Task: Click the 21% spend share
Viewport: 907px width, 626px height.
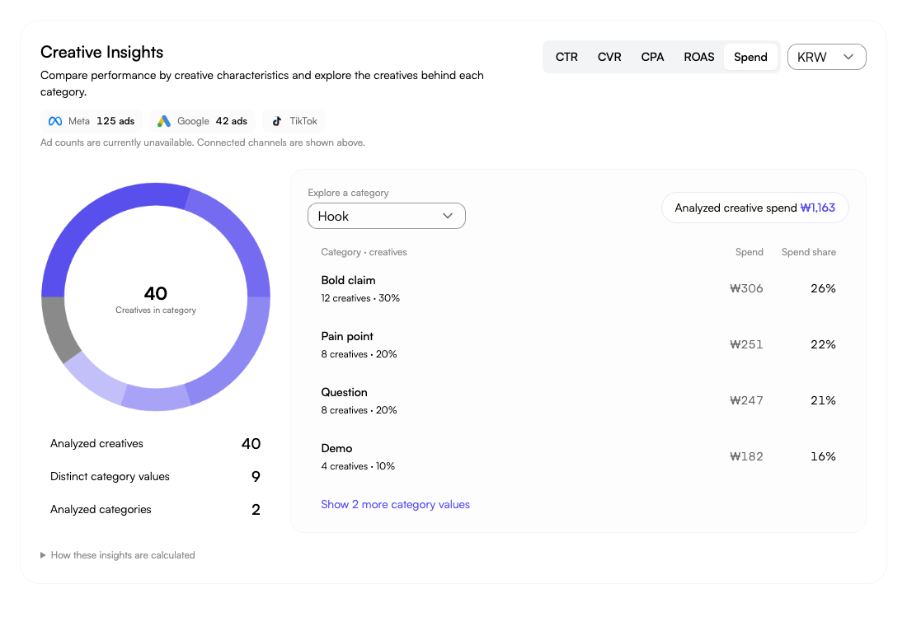Action: (x=823, y=400)
